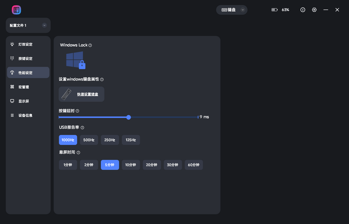Click the 9 ms delay value
Screen dimensions: 349x224
pyautogui.click(x=204, y=117)
